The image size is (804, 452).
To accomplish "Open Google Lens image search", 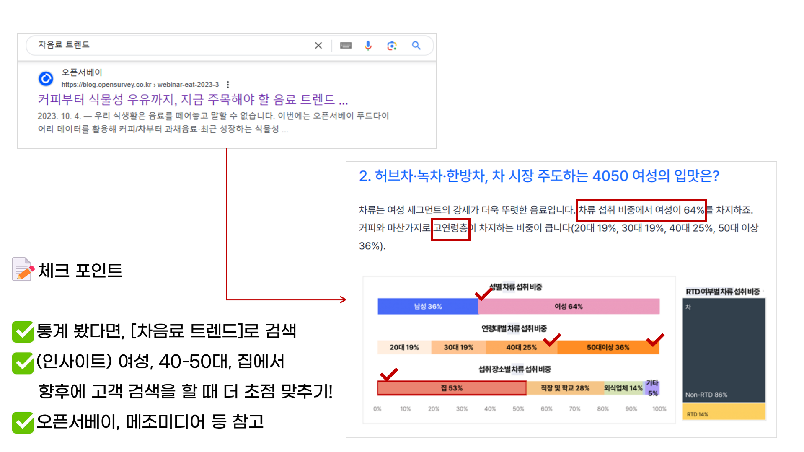I will (392, 45).
